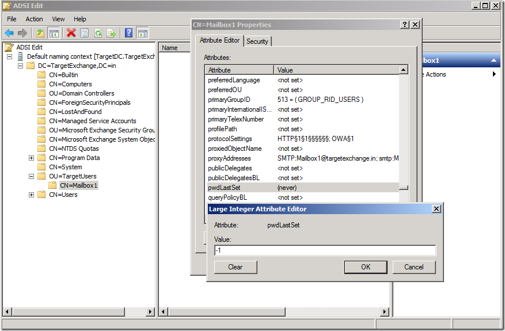Select the Attribute Editor tab

pos(219,40)
